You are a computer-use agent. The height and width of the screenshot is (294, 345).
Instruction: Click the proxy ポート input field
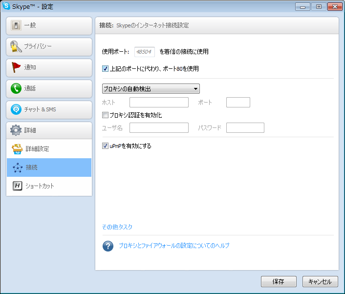coord(238,102)
